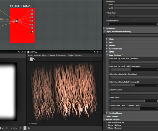Image resolution: width=158 pixels, height=131 pixels.
Task: Expand the Attributes section
Action: pos(104,28)
